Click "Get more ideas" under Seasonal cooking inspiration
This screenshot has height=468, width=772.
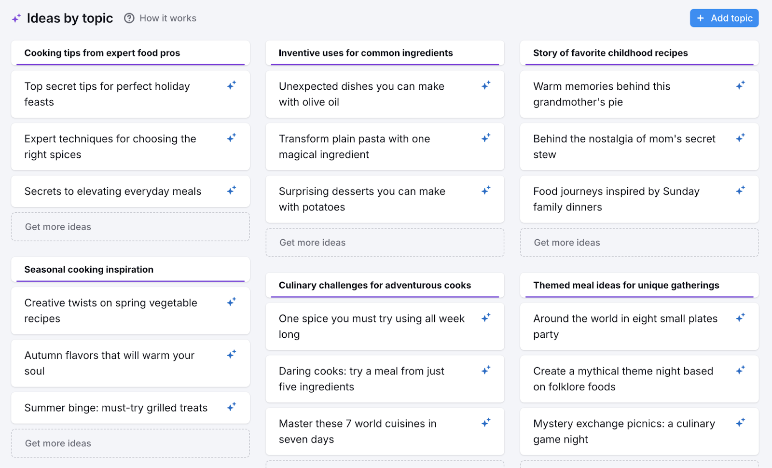[130, 443]
